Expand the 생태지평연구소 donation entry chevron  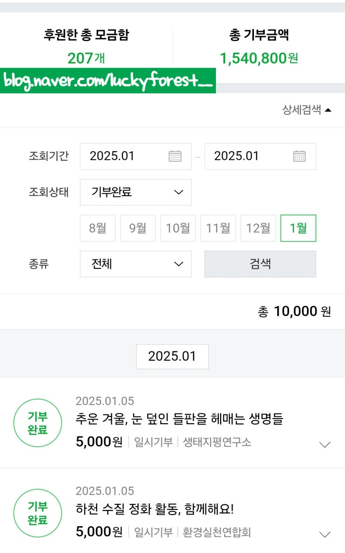325,445
